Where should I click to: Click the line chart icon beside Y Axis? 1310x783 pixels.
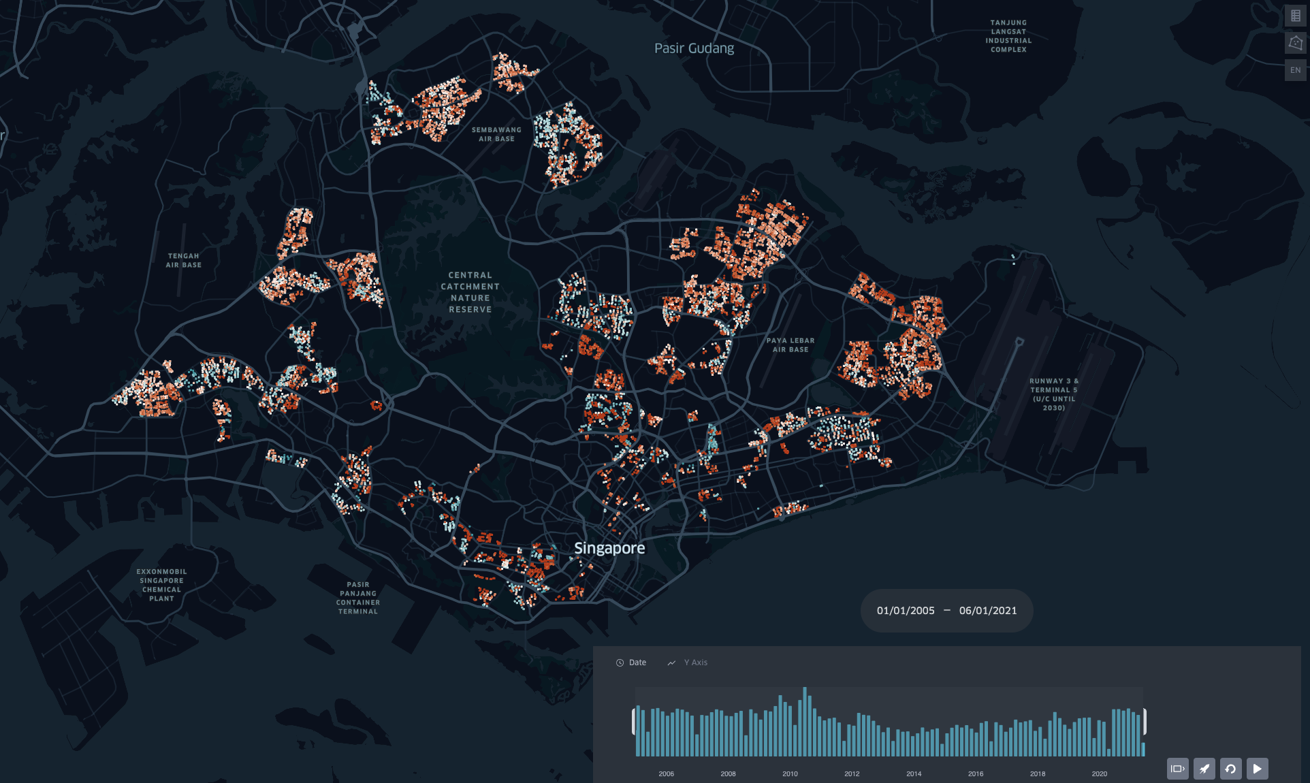pyautogui.click(x=671, y=662)
